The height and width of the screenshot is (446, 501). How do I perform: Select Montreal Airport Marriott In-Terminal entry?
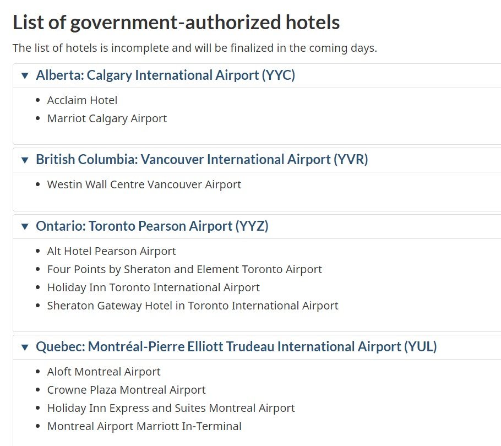(x=144, y=427)
